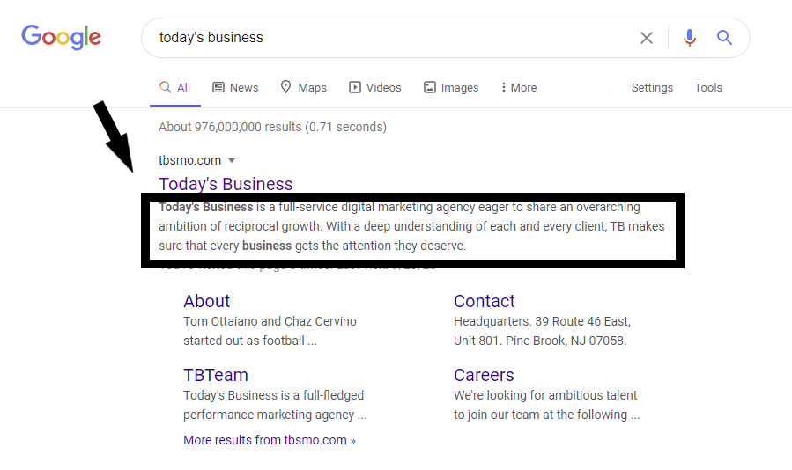Click the Images picture icon
Viewport: 792px width, 470px height.
click(x=429, y=87)
